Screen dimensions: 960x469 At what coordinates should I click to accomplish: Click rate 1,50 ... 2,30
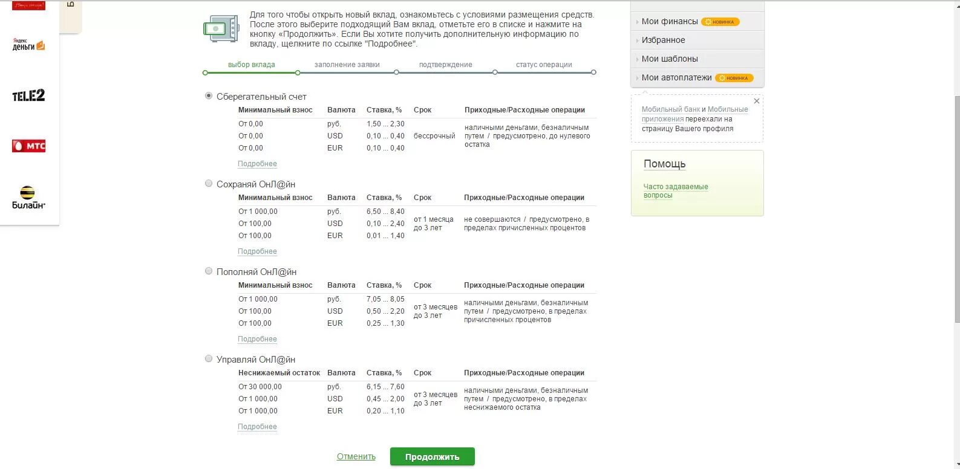385,124
